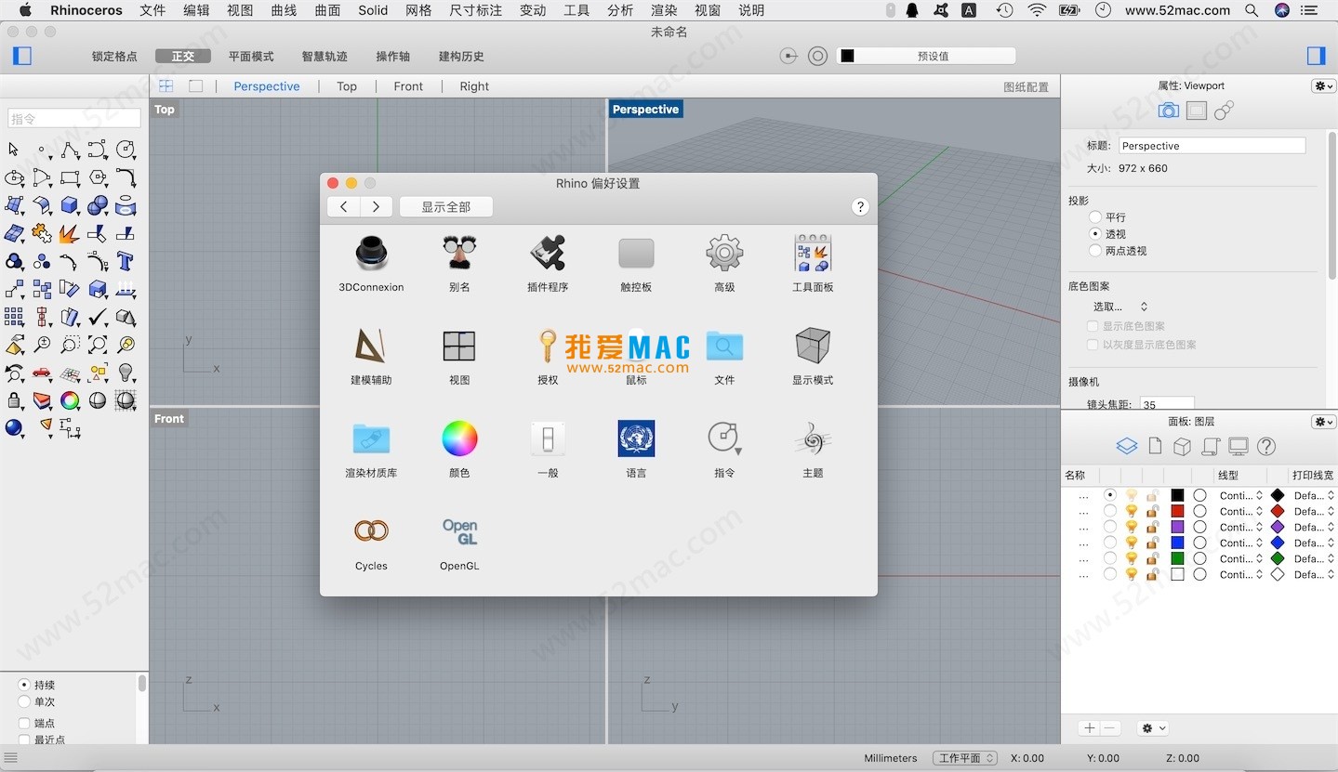Toggle the blue layer light bulb visibility
Screen dimensions: 1338x772
click(x=1132, y=543)
